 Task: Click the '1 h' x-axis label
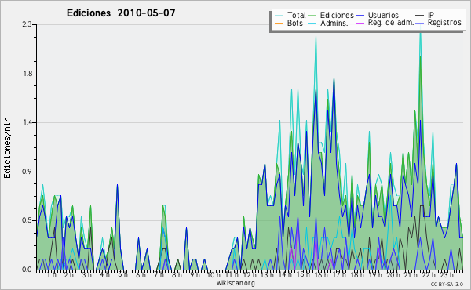pos(51,274)
